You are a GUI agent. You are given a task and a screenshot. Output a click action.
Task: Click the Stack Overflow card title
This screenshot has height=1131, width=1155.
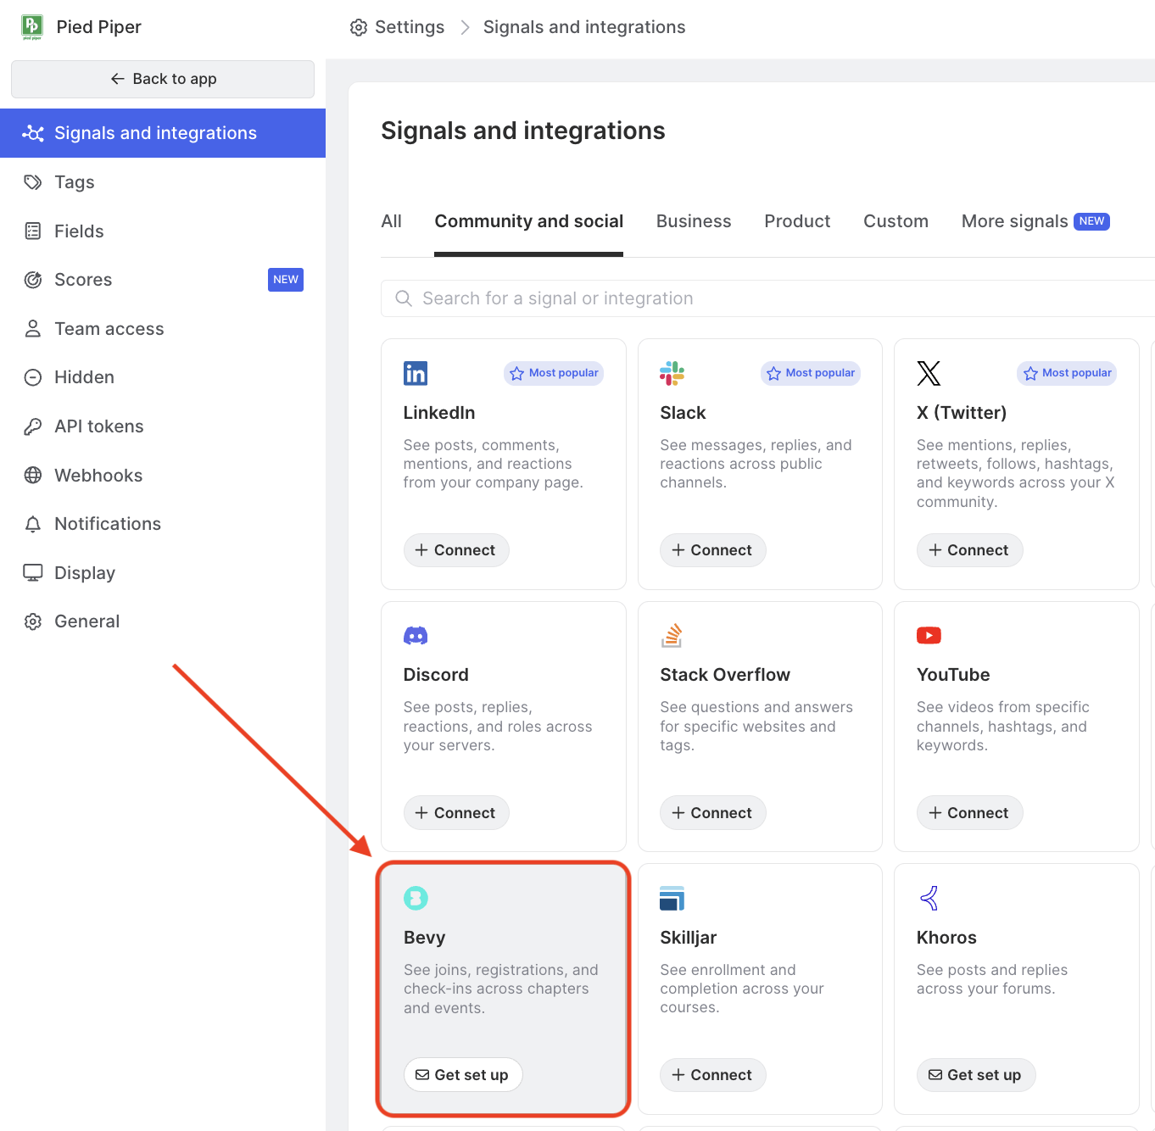pos(725,675)
